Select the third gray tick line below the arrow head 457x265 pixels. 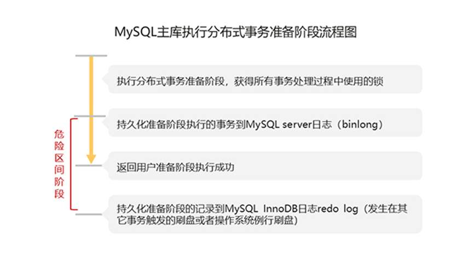pos(89,165)
